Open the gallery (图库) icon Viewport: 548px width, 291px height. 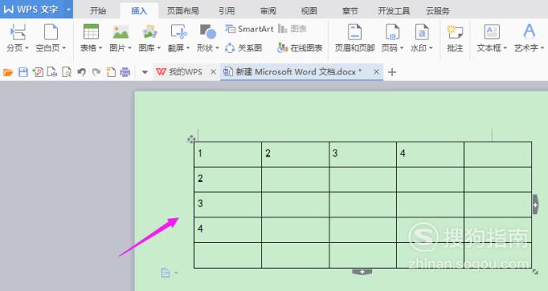click(x=150, y=32)
